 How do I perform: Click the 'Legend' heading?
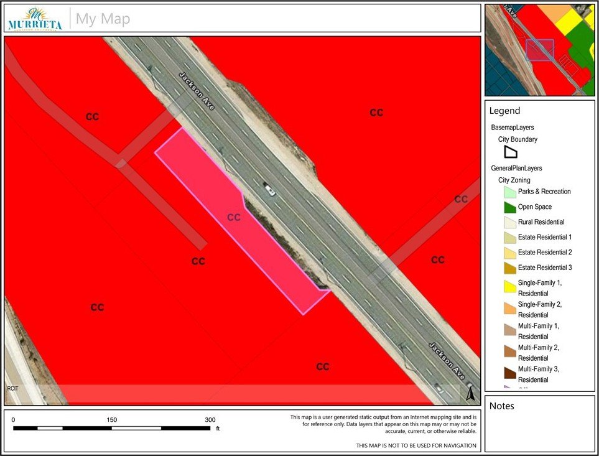(x=504, y=111)
